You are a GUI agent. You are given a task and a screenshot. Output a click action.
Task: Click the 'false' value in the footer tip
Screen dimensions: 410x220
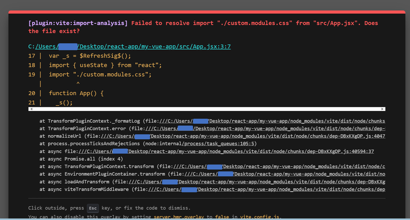[x=222, y=217]
